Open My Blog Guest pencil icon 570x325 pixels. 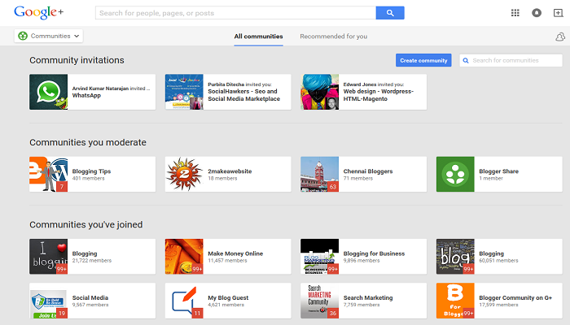184,301
